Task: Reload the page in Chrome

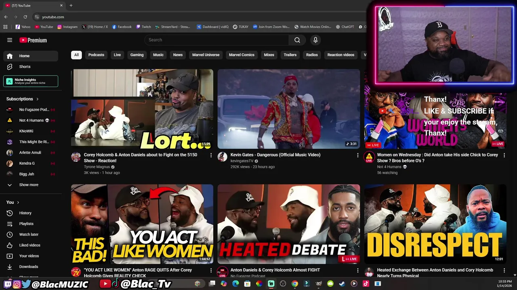Action: 25,17
